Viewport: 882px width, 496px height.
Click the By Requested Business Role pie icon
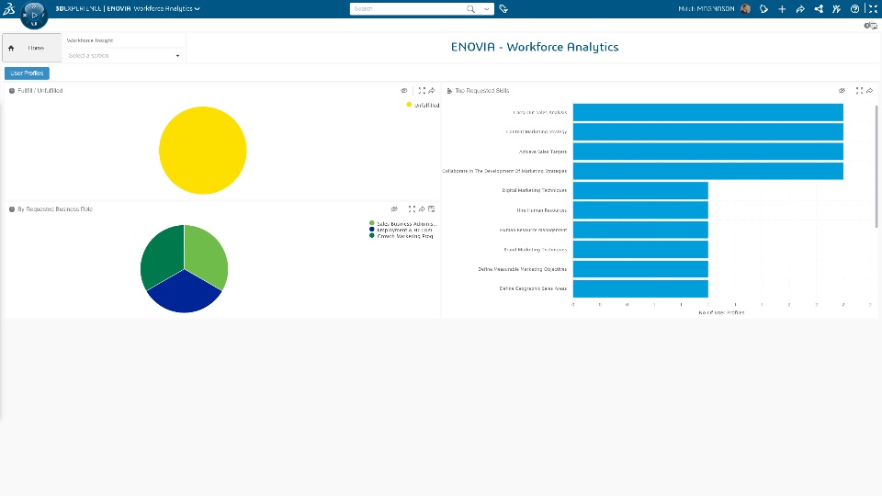pos(12,209)
